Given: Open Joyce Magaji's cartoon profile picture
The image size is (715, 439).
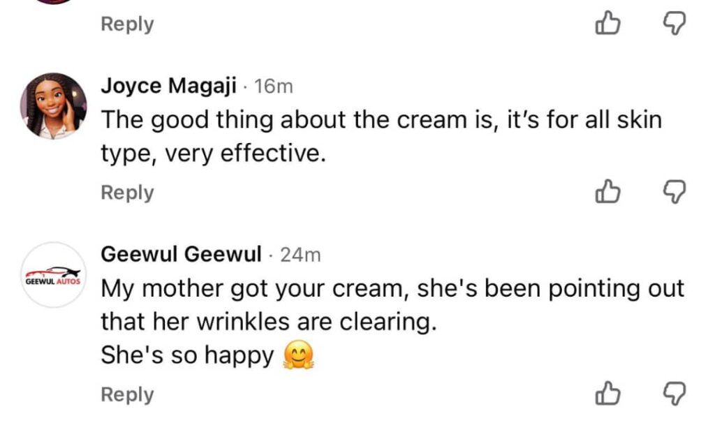Looking at the screenshot, I should pos(53,106).
